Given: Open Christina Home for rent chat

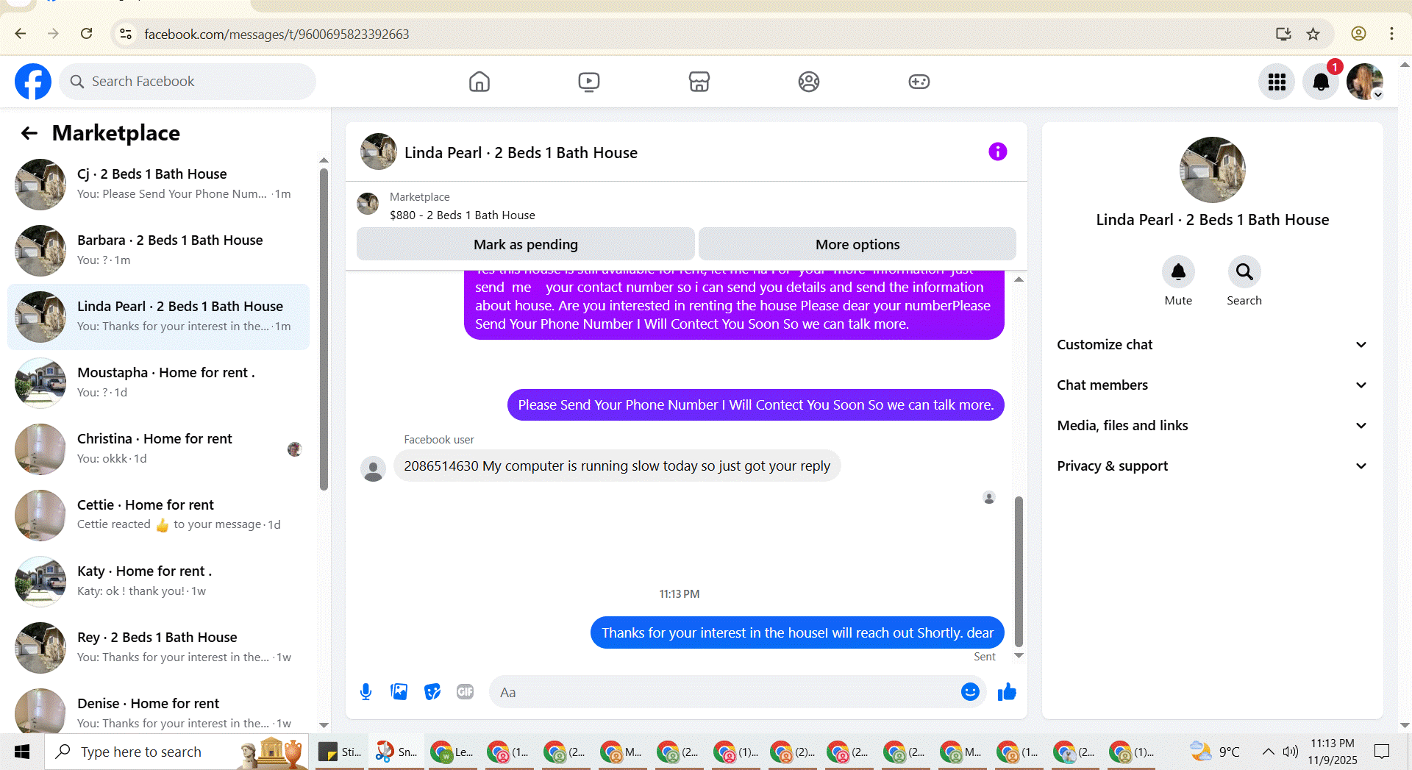Looking at the screenshot, I should pos(159,449).
